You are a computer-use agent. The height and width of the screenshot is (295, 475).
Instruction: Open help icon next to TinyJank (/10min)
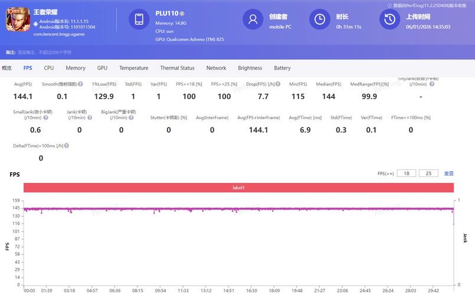point(432,84)
